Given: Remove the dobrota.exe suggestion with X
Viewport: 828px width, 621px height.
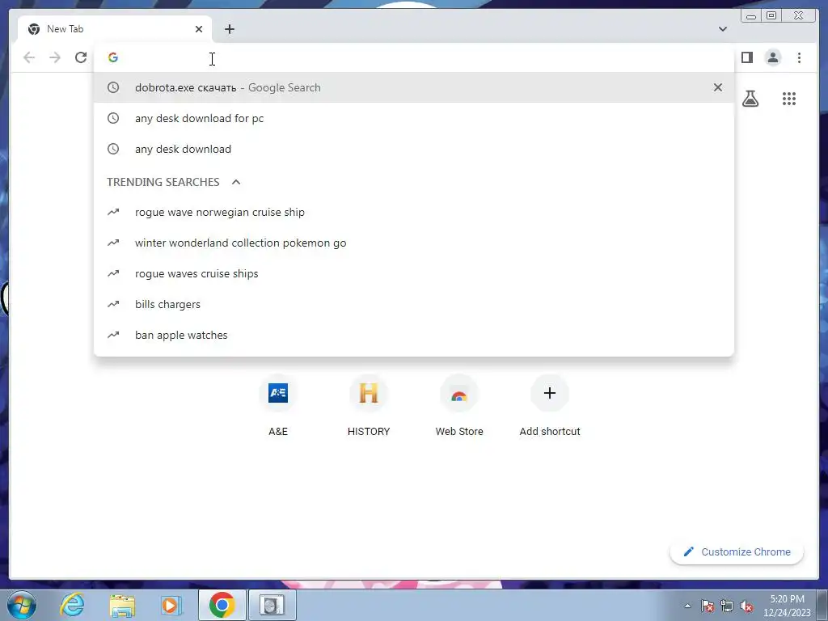Looking at the screenshot, I should (718, 87).
